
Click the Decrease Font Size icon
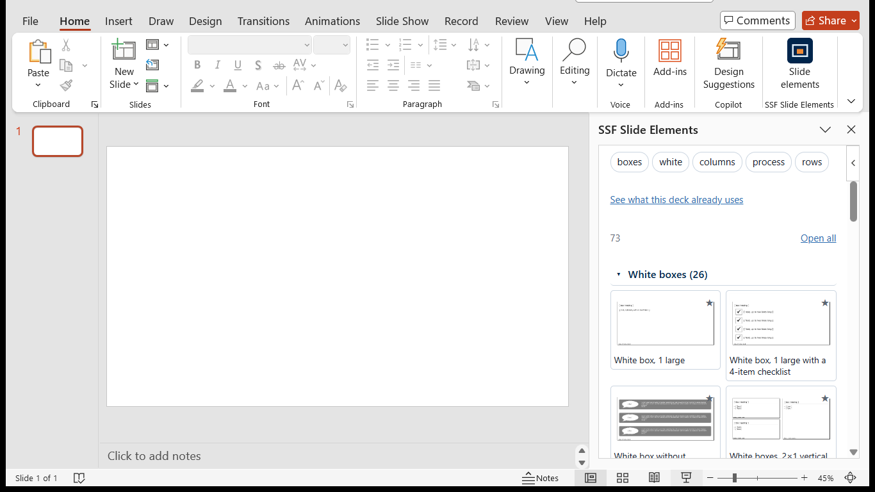pos(319,85)
